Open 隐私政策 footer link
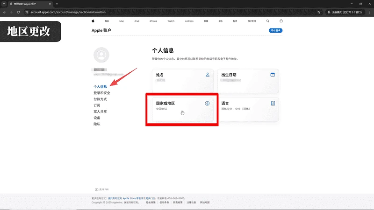This screenshot has width=374, height=210. click(151, 203)
